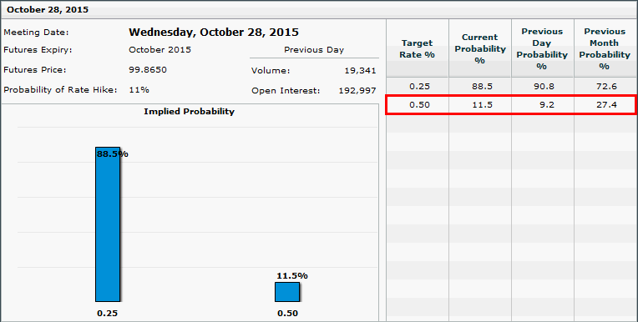Select the 0.50 target rate cell
This screenshot has width=638, height=322.
(417, 105)
